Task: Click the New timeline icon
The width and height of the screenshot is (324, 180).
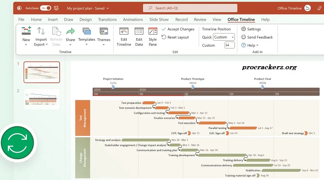Action: [26, 31]
